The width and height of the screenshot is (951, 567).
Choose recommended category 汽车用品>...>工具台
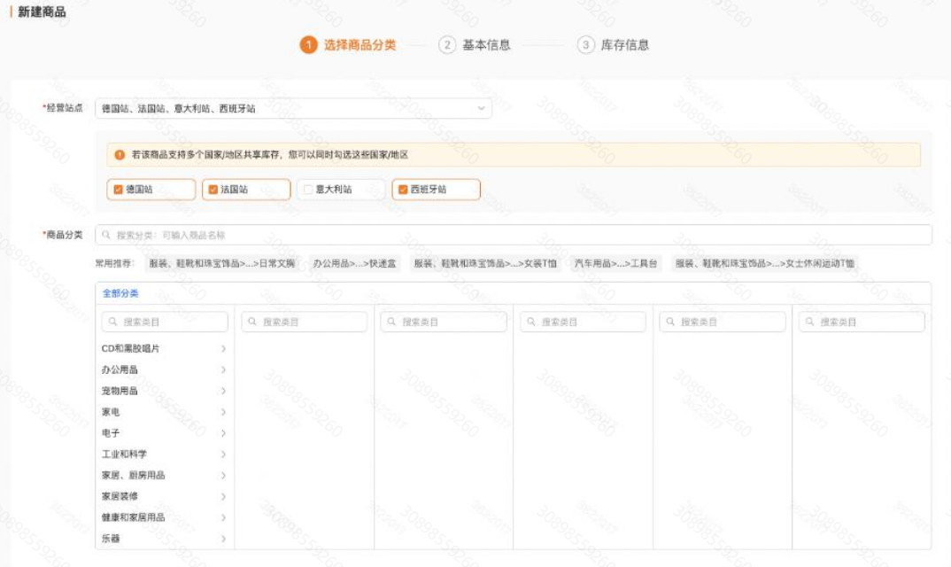coord(615,264)
